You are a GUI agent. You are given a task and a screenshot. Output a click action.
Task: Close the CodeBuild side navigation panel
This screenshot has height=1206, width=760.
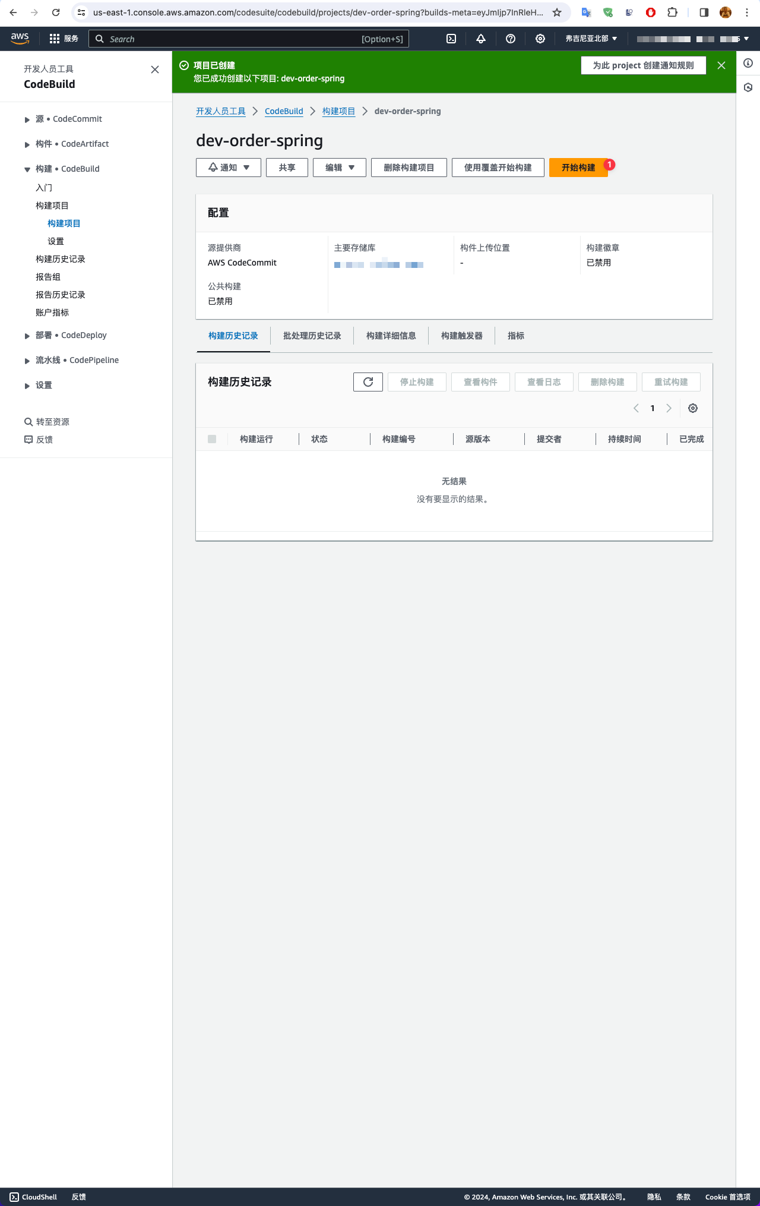[x=155, y=70]
